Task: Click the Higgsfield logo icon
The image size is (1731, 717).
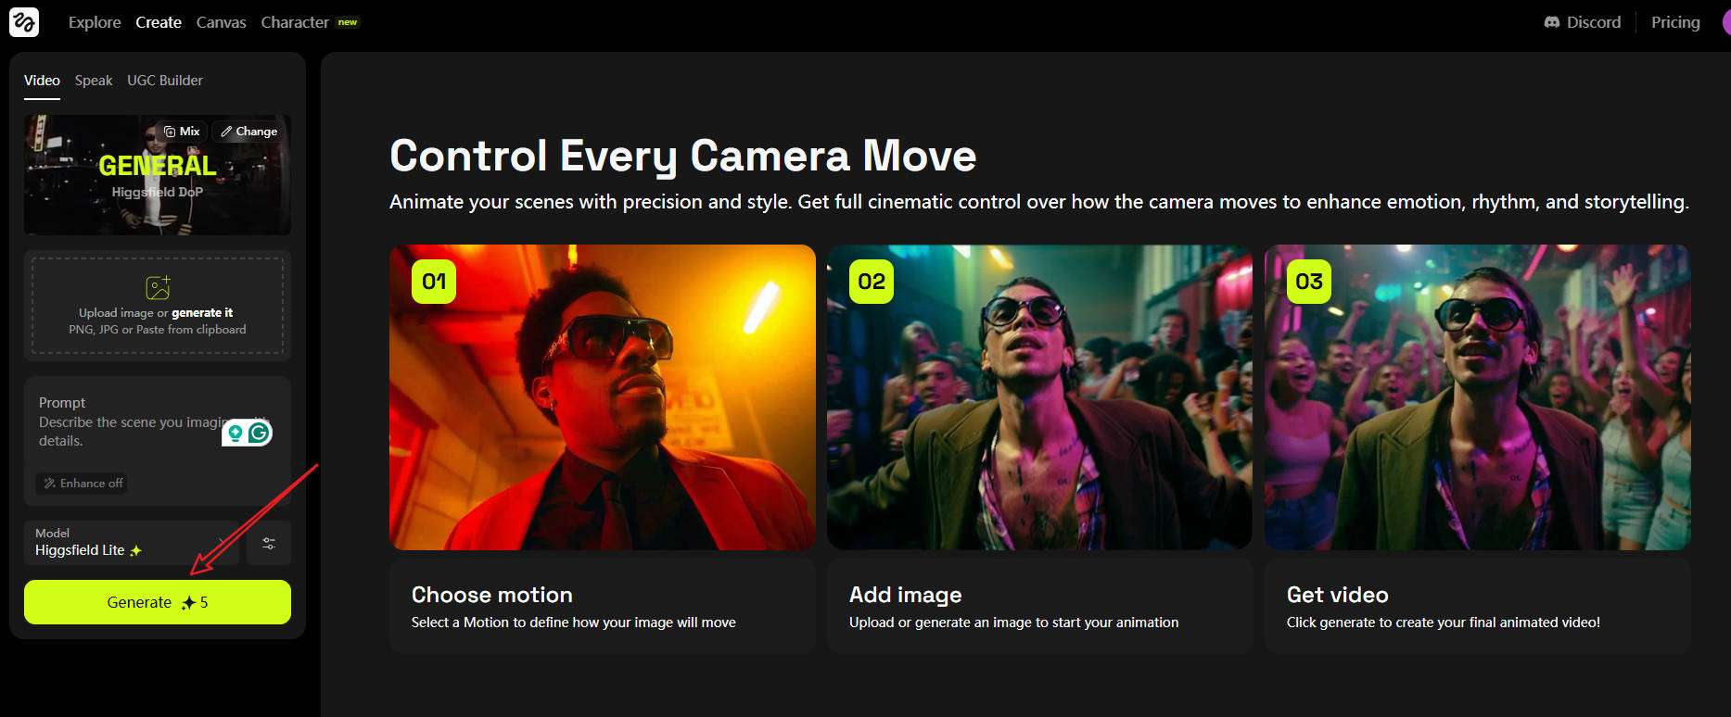Action: [x=24, y=21]
